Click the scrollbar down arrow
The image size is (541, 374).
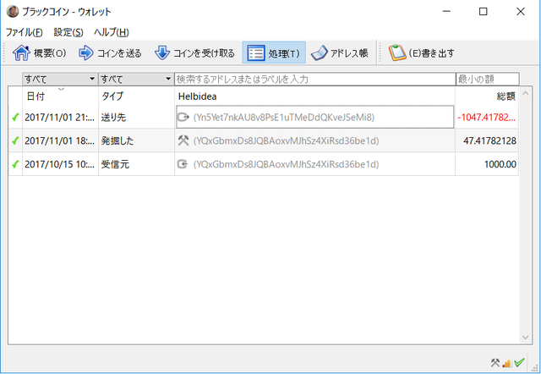pos(526,338)
